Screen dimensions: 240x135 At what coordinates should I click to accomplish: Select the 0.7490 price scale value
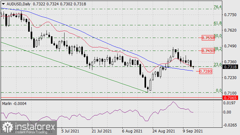click(230, 46)
